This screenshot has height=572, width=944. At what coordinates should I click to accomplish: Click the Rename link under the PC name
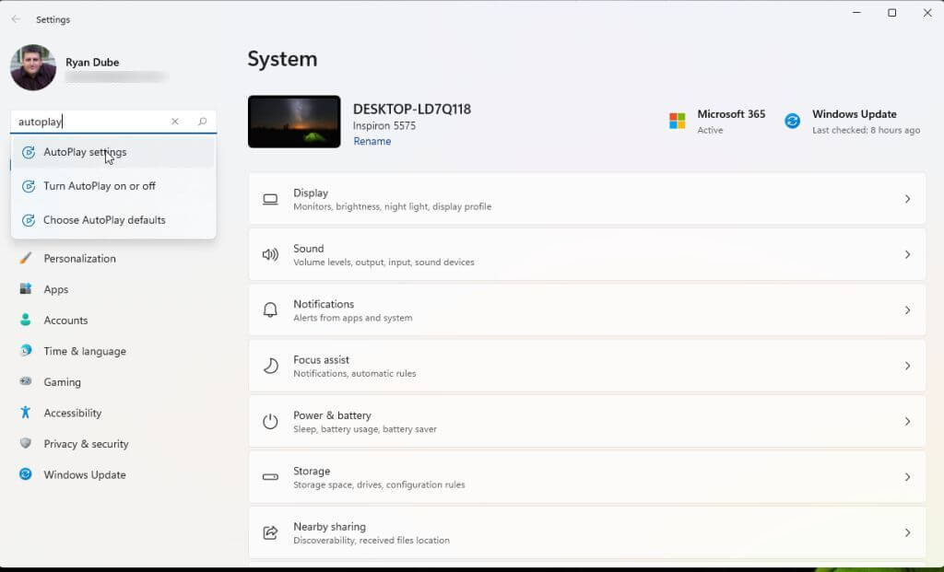coord(372,141)
